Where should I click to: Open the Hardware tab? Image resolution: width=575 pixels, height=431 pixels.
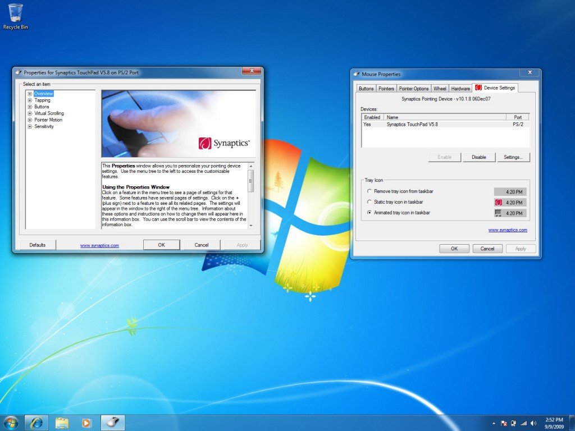[460, 89]
